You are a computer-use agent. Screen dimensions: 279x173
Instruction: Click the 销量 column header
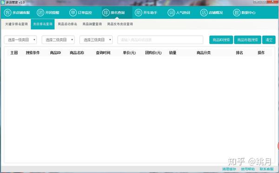click(173, 53)
